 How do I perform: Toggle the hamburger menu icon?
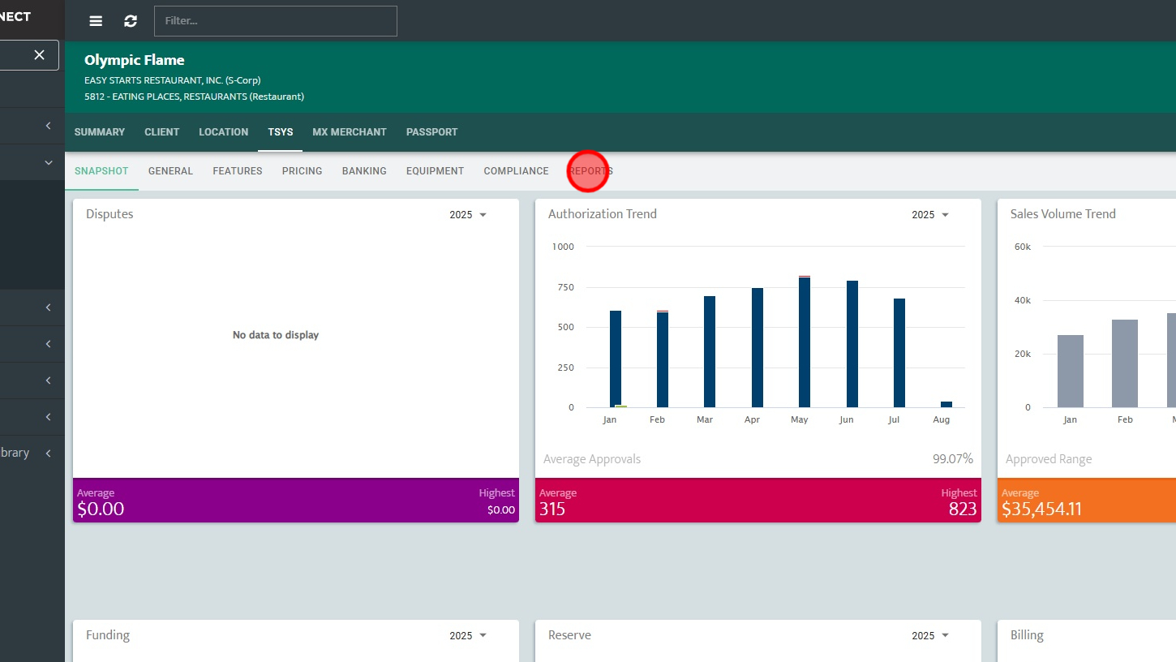(96, 21)
